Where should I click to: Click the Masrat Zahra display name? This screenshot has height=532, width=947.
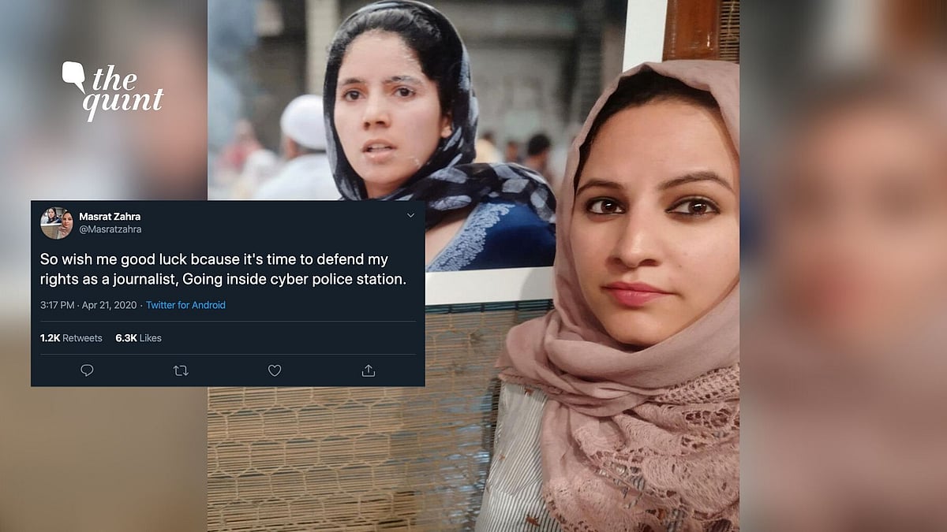[110, 217]
